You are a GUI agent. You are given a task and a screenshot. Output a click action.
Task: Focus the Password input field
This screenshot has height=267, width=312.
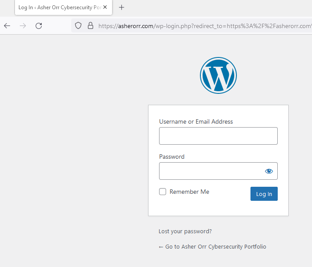pyautogui.click(x=218, y=171)
